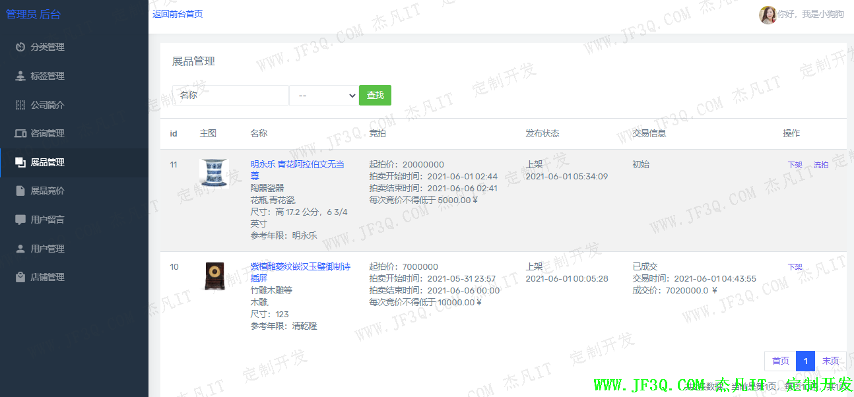Click the user avatar picture

click(x=768, y=15)
